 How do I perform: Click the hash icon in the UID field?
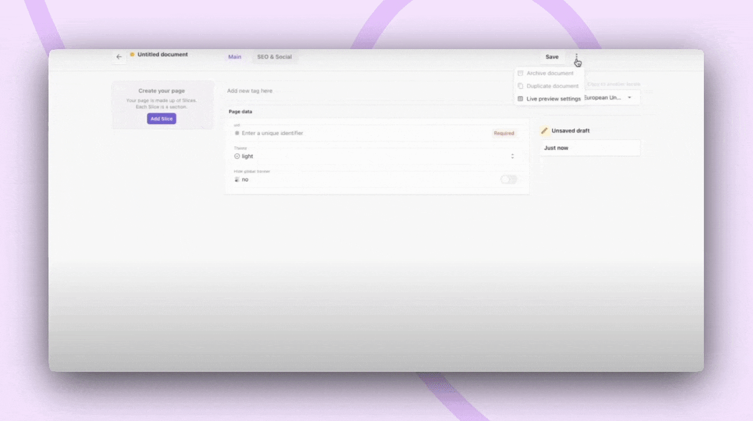236,133
